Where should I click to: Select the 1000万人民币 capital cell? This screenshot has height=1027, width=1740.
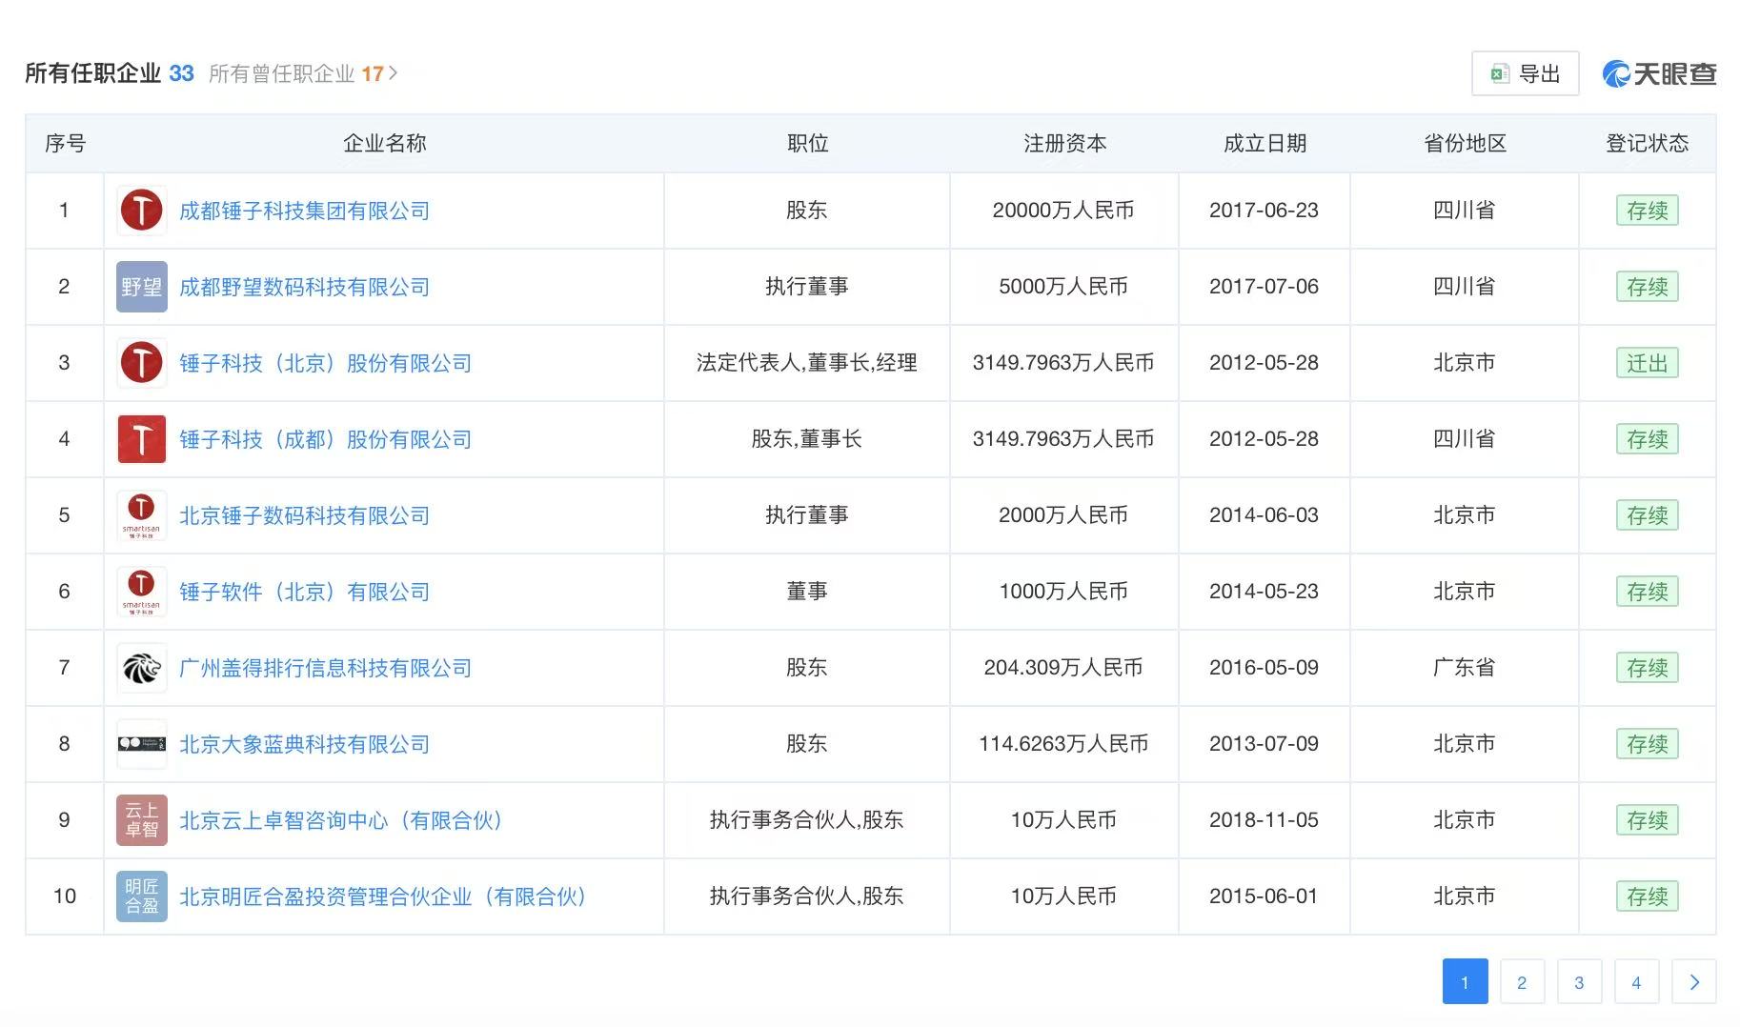(x=1063, y=592)
